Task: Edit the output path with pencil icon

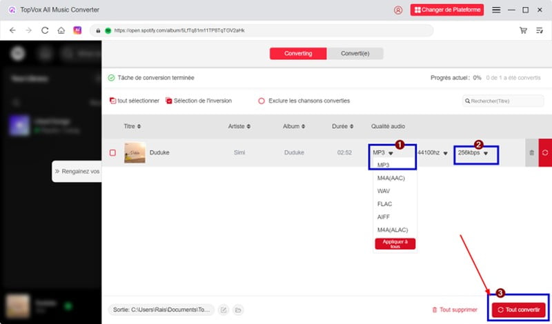Action: point(223,310)
